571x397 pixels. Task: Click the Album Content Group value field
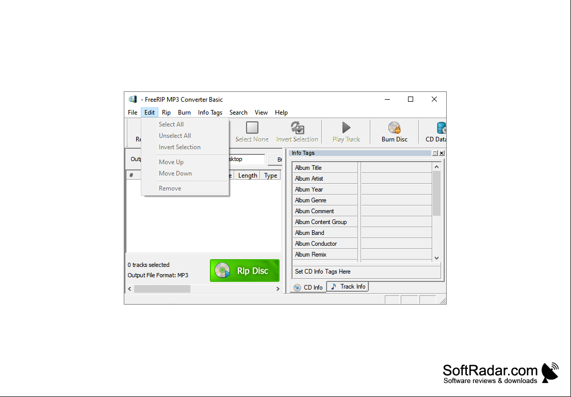tap(397, 222)
